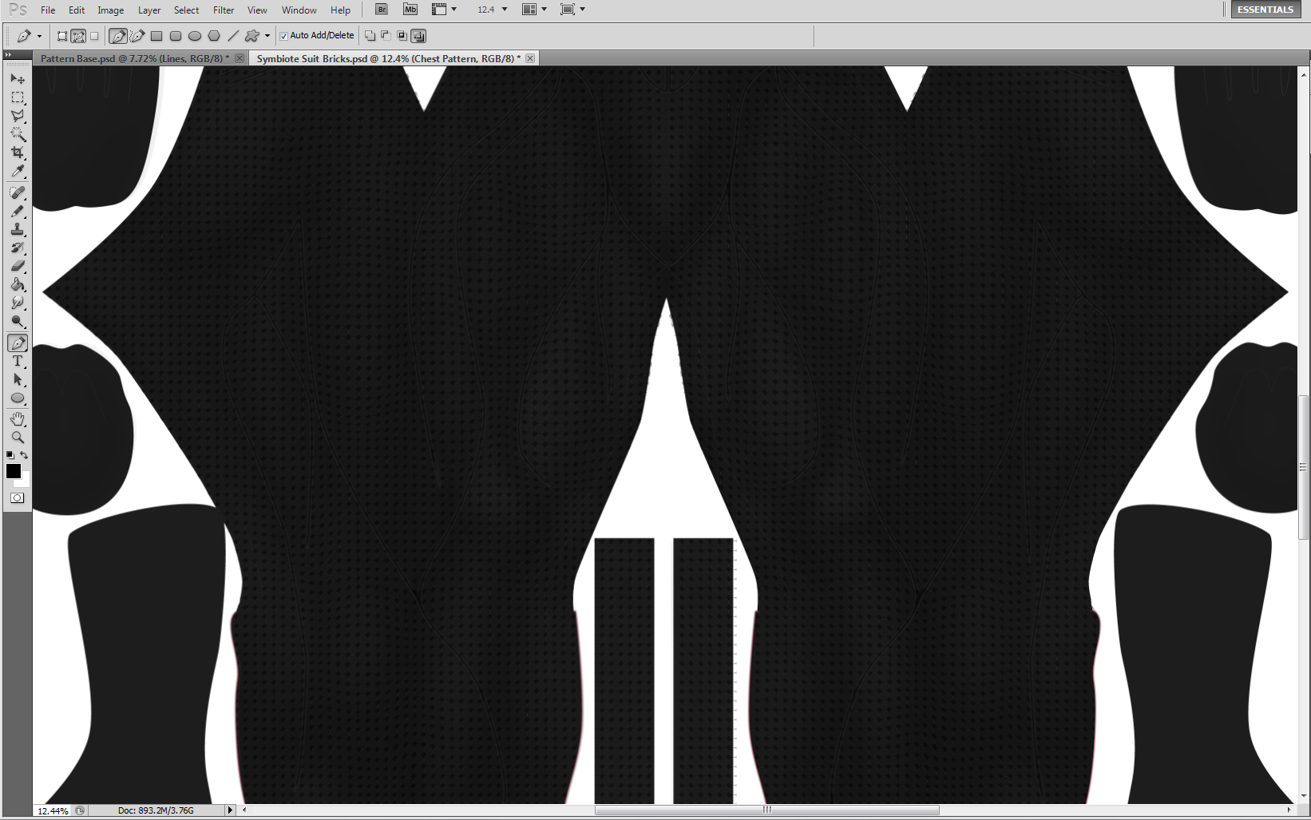Select the Hand tool
The width and height of the screenshot is (1311, 820).
[x=18, y=419]
